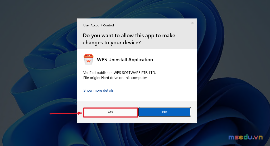The height and width of the screenshot is (146, 270).
Task: Click Verified publisher WPS SOFTWARE PTE. LTD.
Action: pos(119,73)
